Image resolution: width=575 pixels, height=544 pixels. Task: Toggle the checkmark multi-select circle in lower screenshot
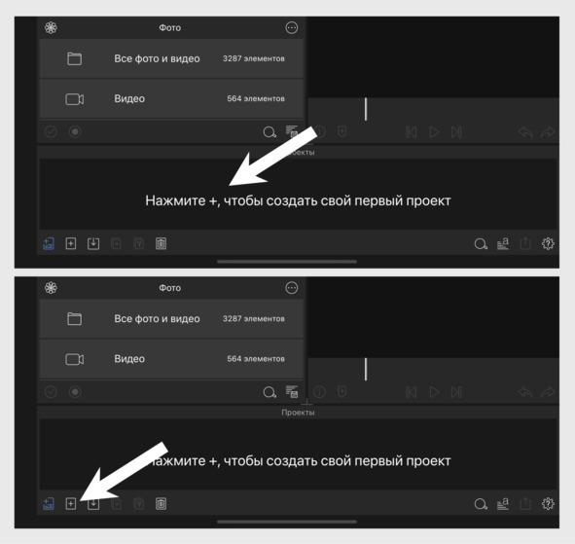click(51, 392)
